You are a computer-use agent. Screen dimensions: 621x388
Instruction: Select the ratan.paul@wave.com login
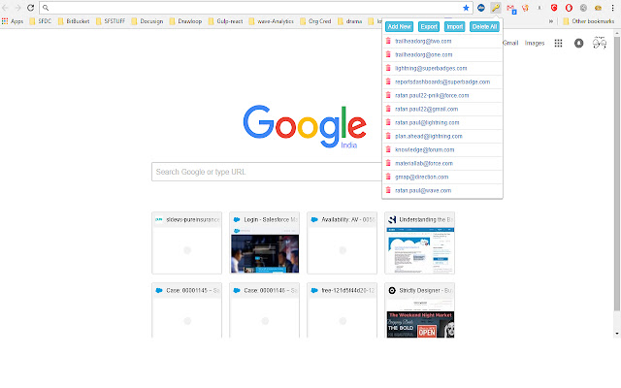point(423,190)
